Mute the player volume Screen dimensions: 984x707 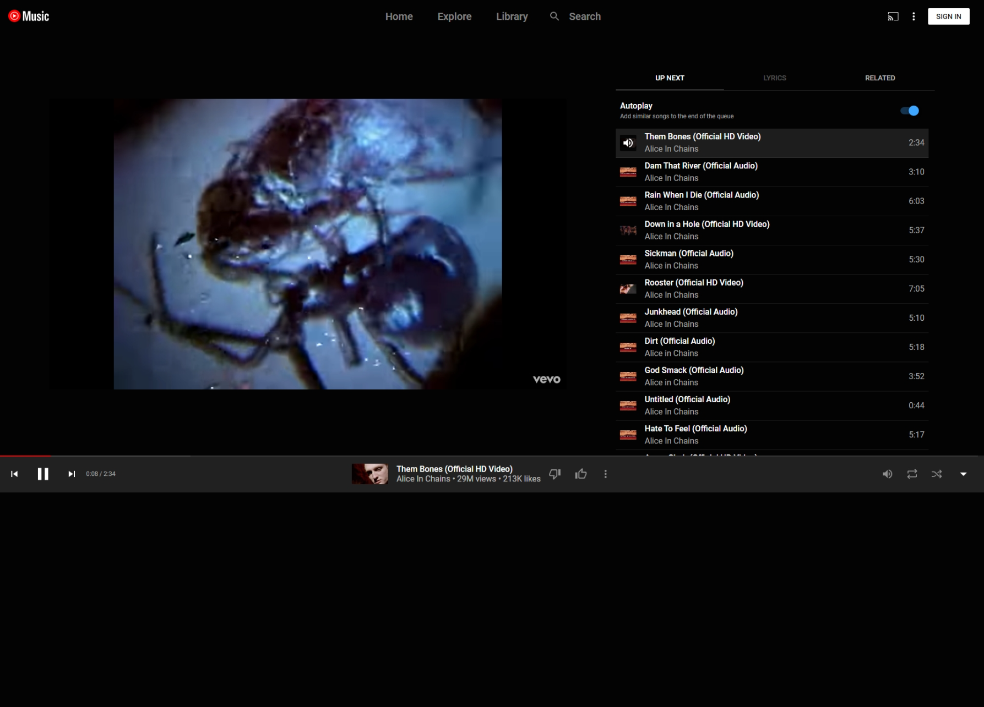[887, 474]
